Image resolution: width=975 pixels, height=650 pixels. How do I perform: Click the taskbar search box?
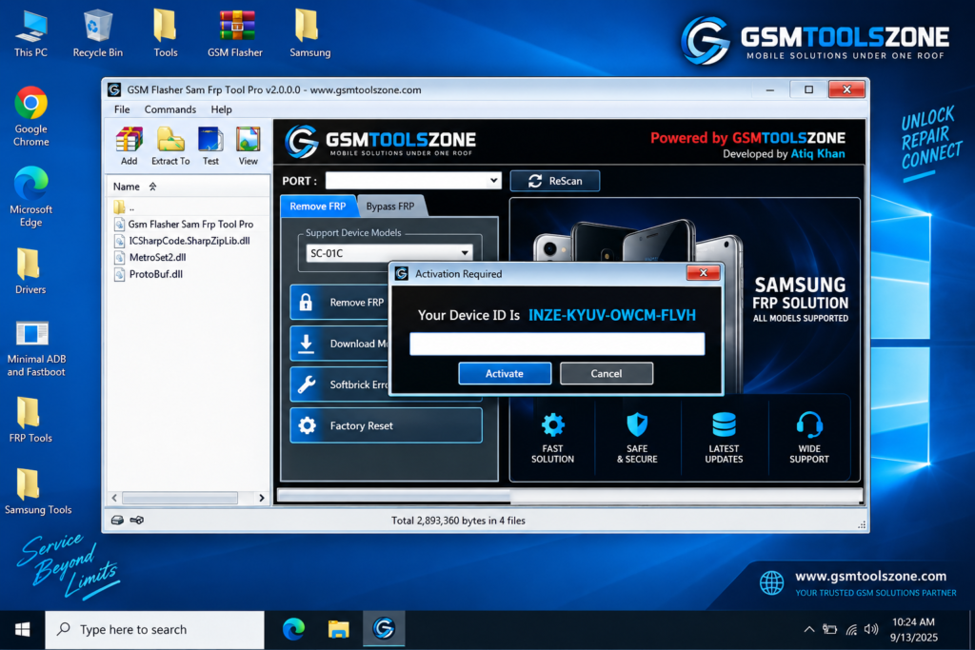tap(155, 629)
